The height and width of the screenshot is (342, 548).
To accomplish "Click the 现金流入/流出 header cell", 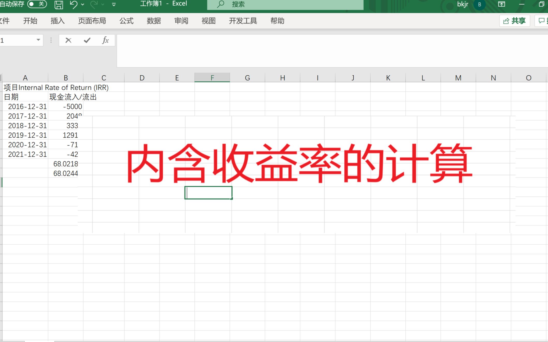I will click(66, 97).
